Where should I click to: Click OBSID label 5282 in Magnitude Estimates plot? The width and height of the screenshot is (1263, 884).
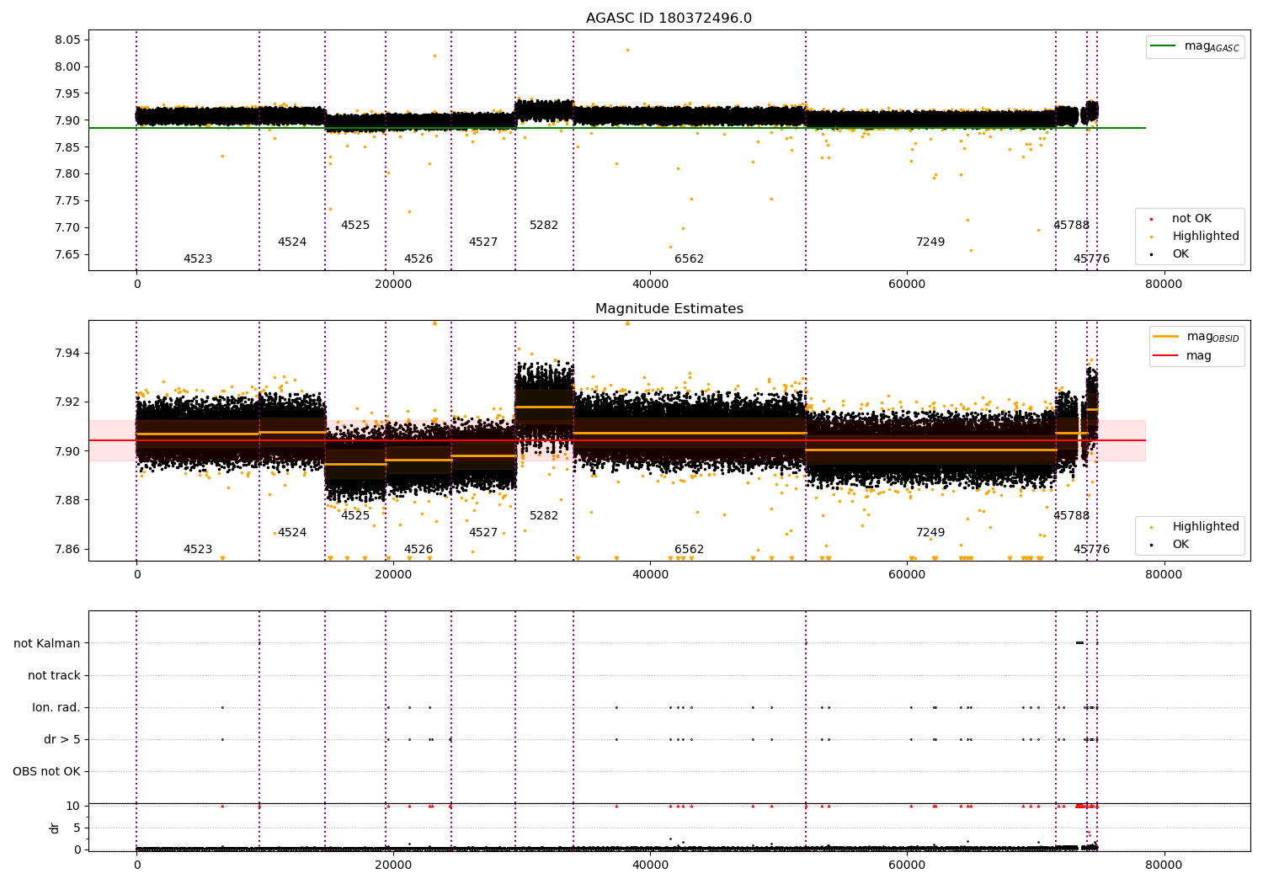(x=544, y=516)
